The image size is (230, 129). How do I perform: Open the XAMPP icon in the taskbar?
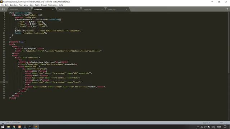click(19, 127)
